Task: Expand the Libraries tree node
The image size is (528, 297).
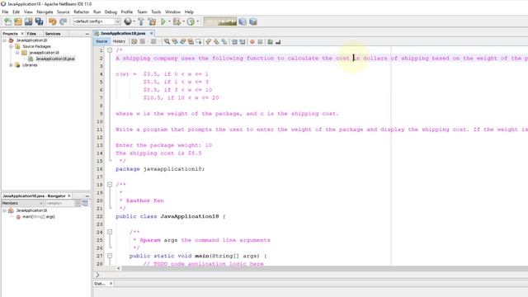Action: (11, 65)
